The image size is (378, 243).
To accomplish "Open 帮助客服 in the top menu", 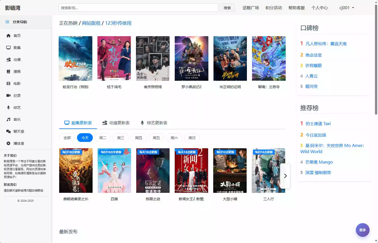I will pos(297,8).
